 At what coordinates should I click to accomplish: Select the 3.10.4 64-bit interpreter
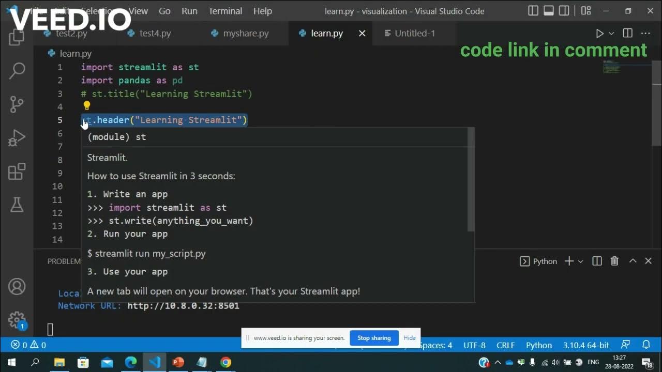(586, 345)
